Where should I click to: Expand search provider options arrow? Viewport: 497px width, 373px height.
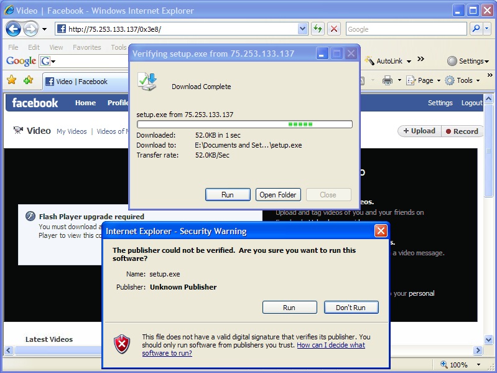click(x=487, y=29)
